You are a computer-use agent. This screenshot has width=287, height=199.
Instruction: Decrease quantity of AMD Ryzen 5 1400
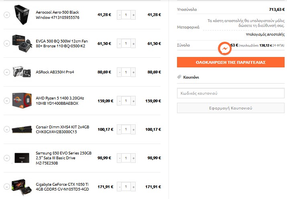[119, 101]
